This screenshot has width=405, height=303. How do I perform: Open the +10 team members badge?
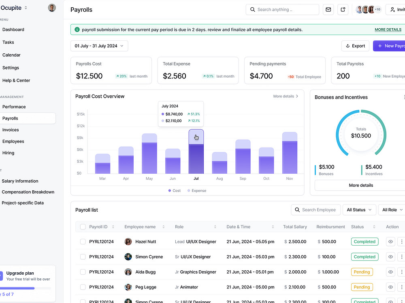point(377,10)
